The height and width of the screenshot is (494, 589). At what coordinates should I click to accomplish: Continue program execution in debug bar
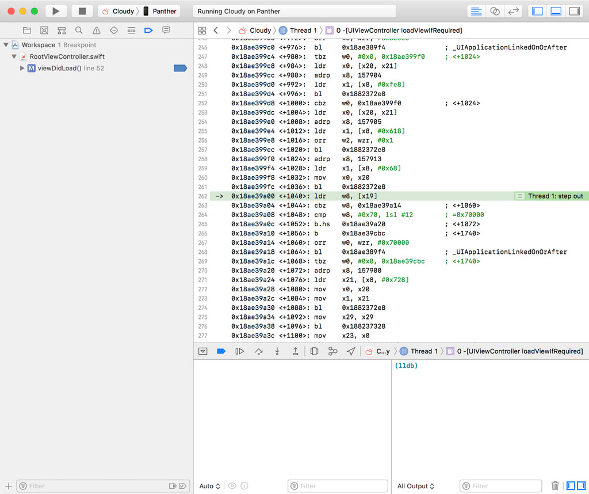tap(240, 351)
